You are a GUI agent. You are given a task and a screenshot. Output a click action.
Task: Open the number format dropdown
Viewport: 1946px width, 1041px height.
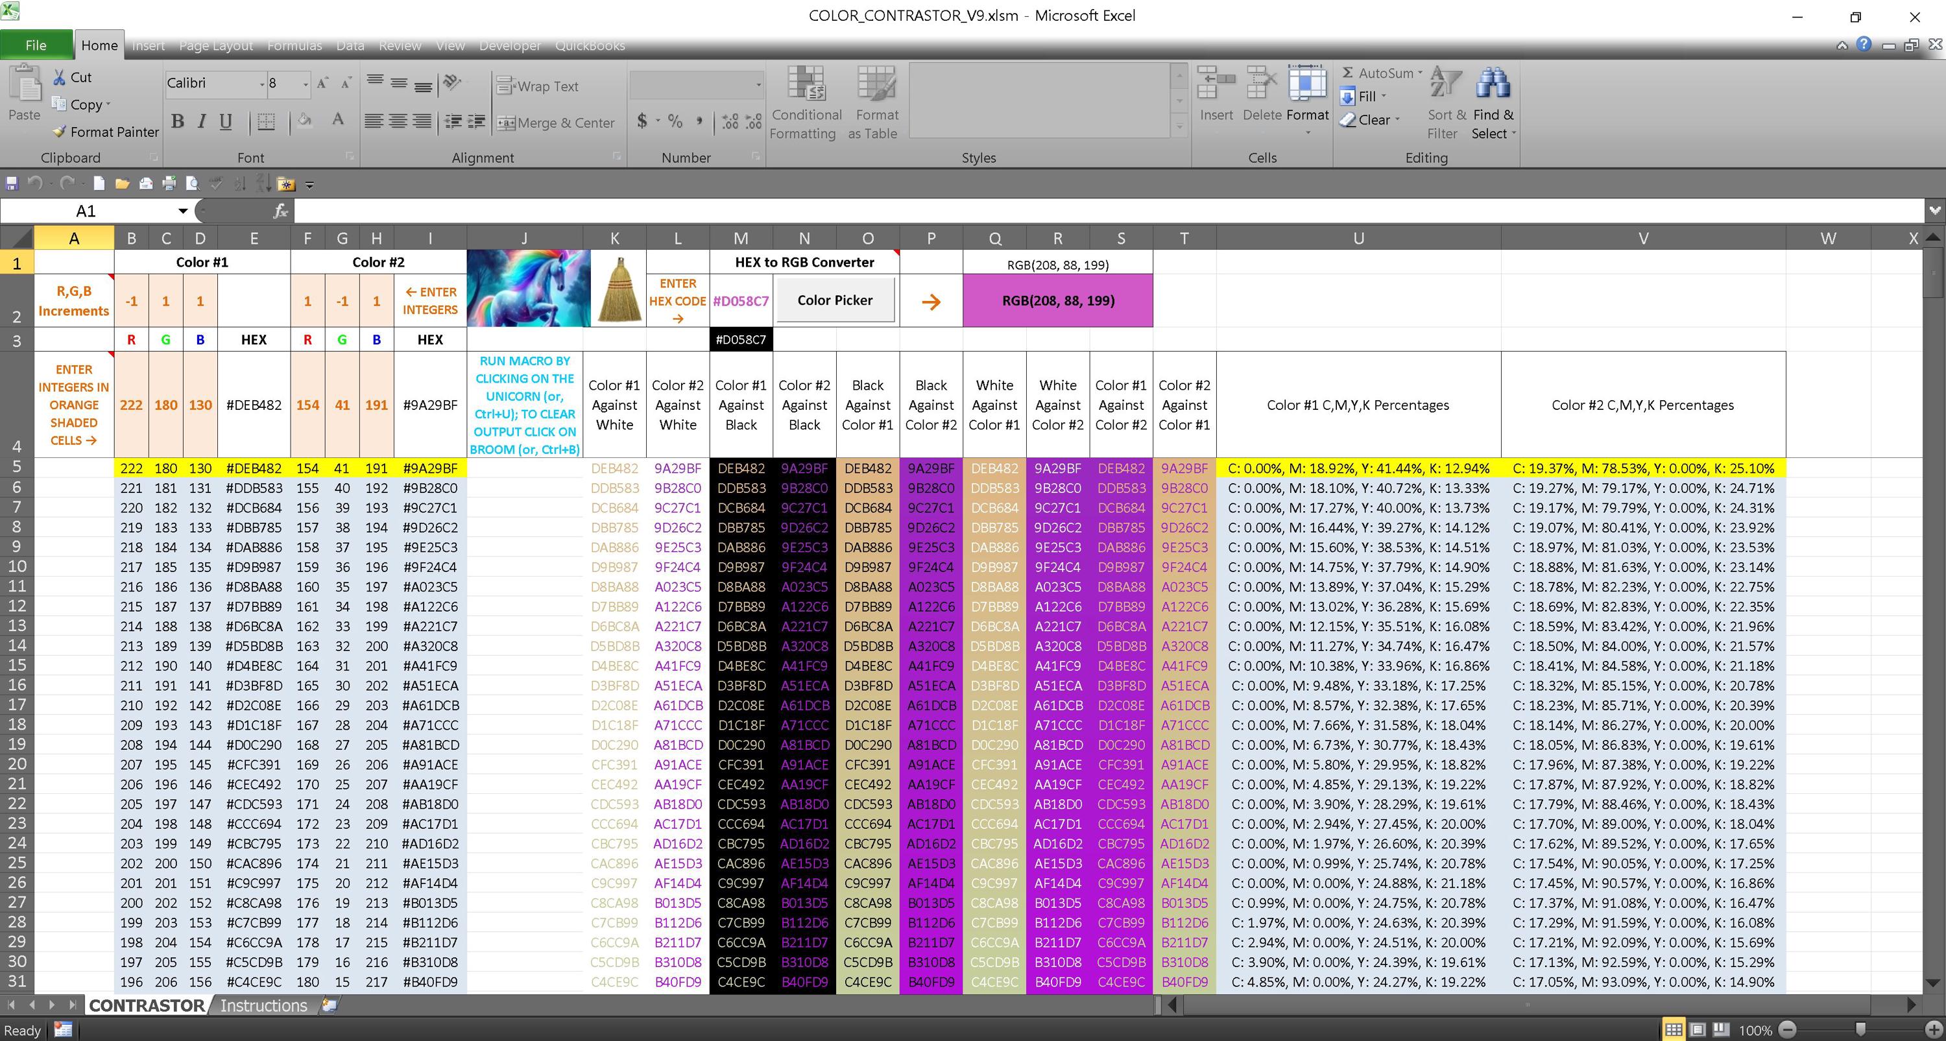[758, 84]
